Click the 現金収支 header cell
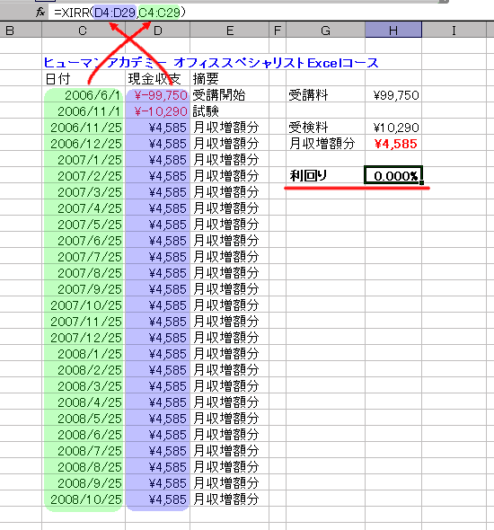The width and height of the screenshot is (494, 530). 157,79
